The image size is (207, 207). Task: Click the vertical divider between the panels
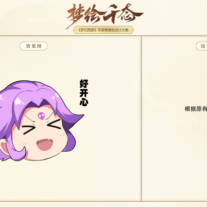point(141,118)
